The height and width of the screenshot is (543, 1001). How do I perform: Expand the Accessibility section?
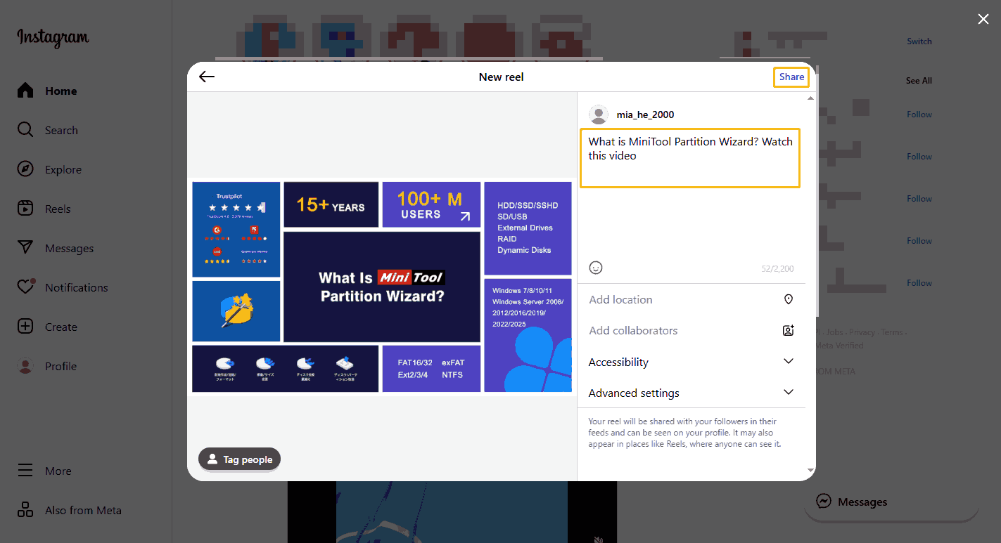[691, 362]
